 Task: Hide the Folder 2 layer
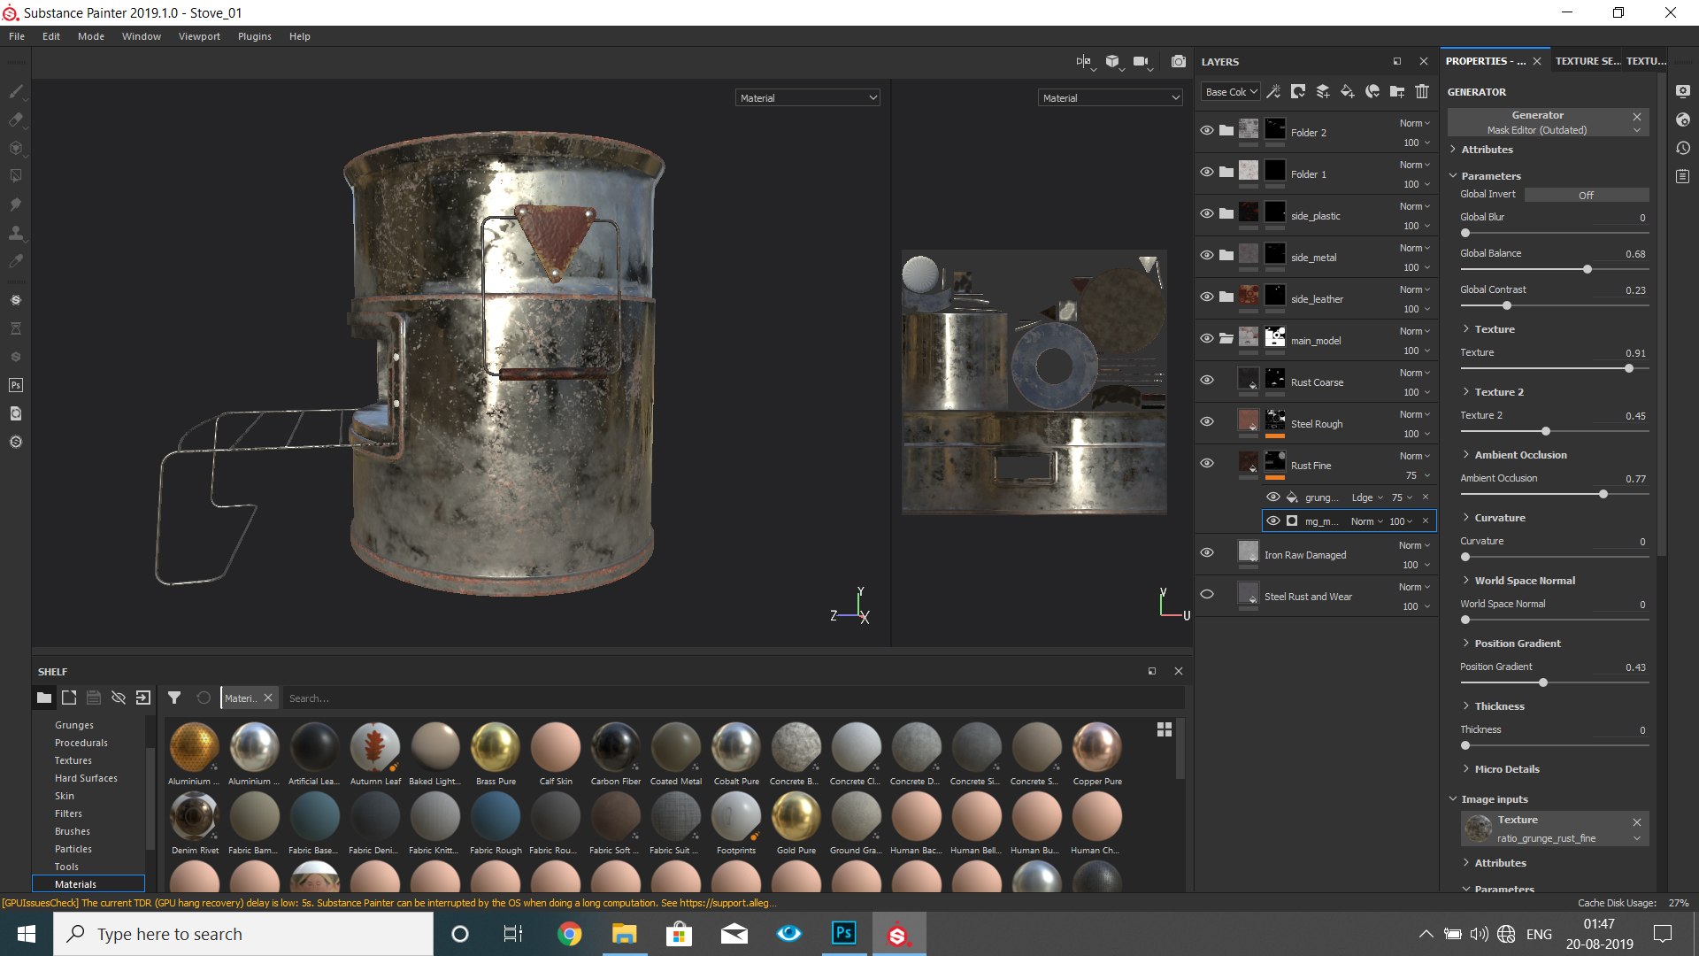(1206, 130)
